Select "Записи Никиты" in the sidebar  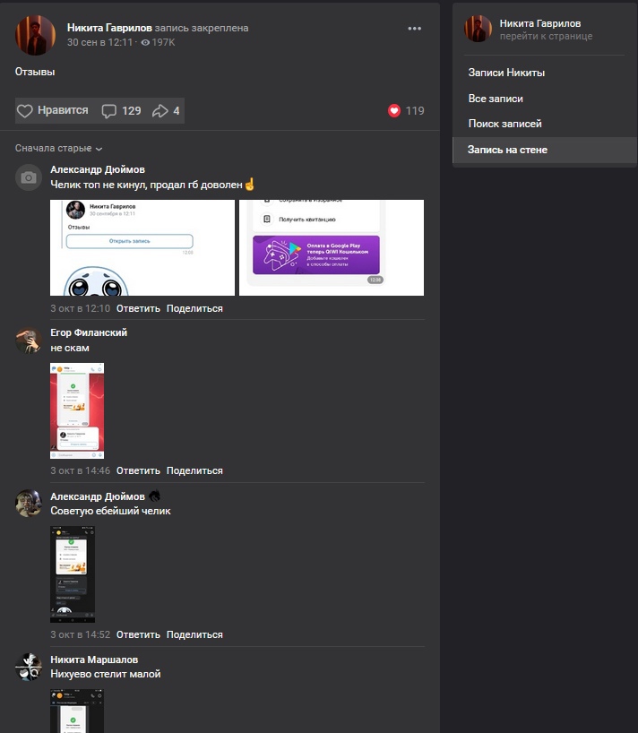click(x=506, y=73)
